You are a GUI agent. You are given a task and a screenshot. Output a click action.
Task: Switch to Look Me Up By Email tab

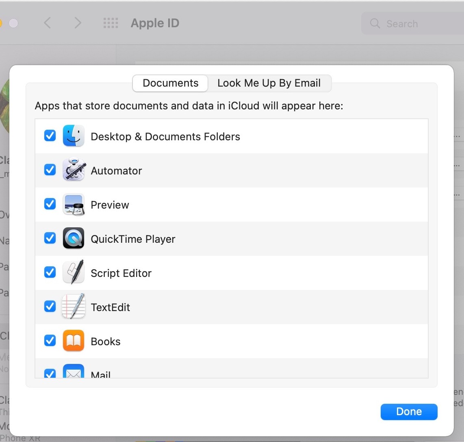coord(269,83)
